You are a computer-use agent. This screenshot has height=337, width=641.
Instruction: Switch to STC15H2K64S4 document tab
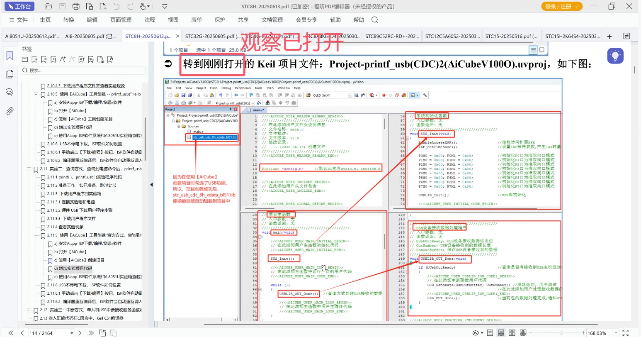tap(573, 36)
